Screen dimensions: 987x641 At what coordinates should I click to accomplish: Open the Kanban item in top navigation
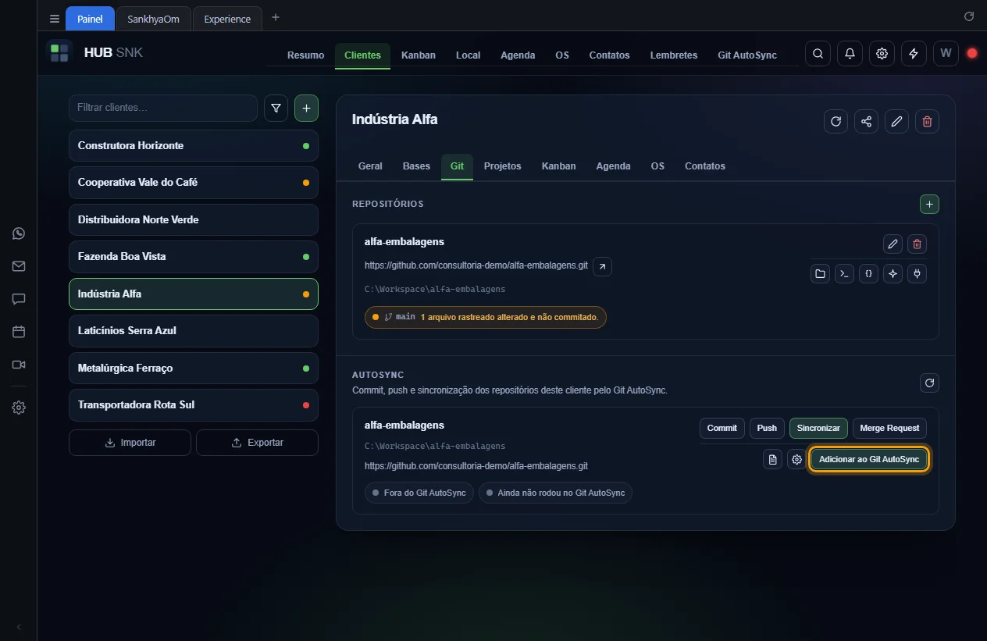click(419, 55)
